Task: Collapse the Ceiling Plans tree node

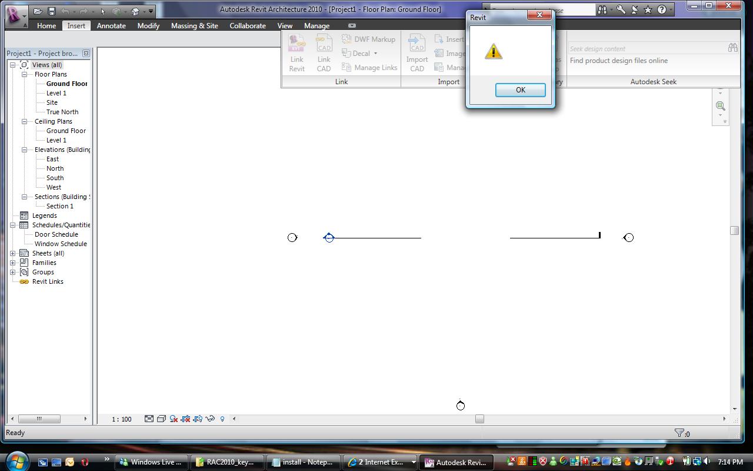Action: [24, 121]
